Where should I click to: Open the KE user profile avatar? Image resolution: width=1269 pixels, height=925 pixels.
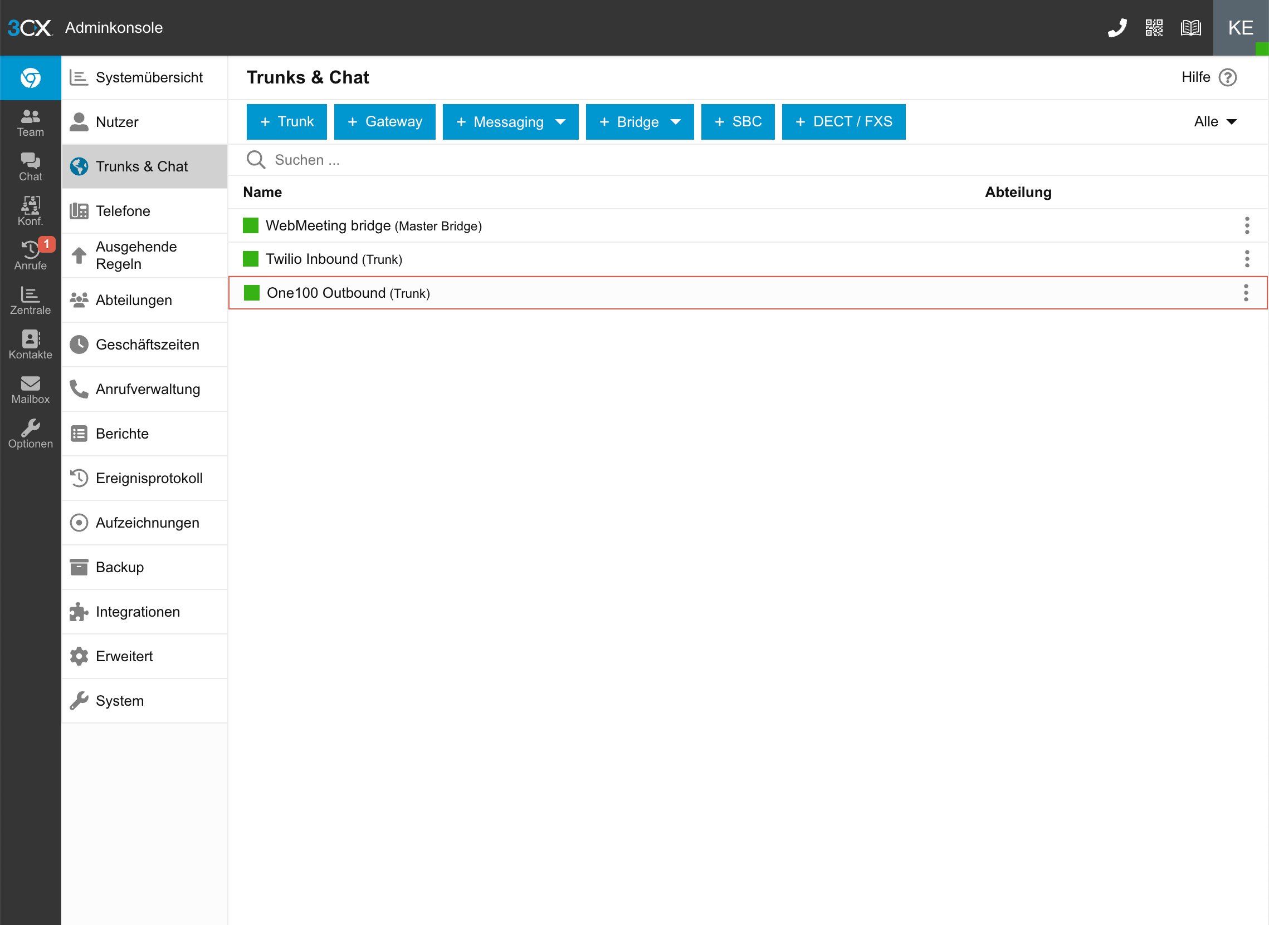(1241, 27)
